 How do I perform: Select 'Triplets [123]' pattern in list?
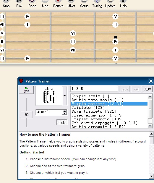click(x=88, y=108)
